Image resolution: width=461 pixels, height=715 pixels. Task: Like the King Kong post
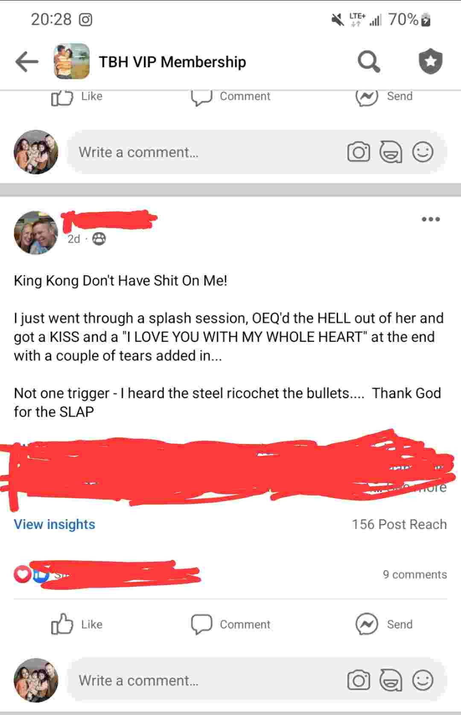pos(77,624)
